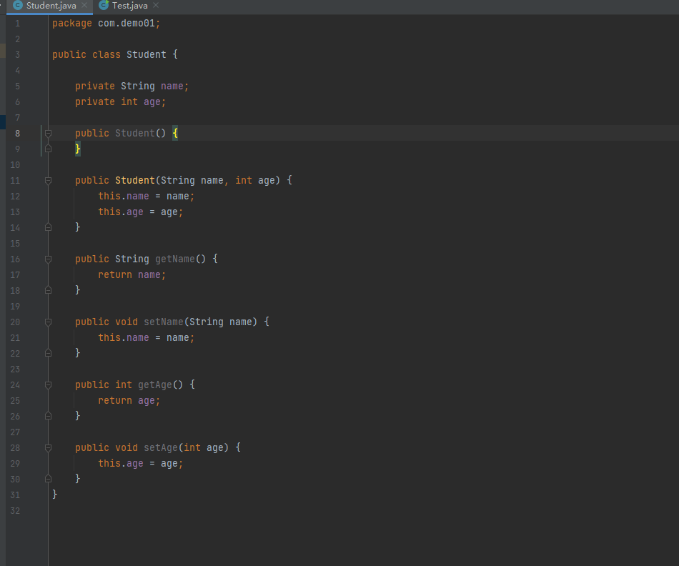Screen dimensions: 679x566
Task: Click the 'setAge' method name
Action: (161, 448)
